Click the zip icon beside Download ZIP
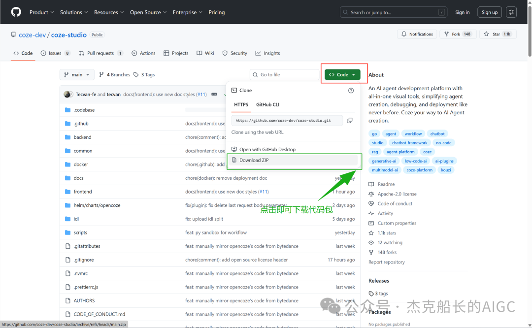The image size is (532, 328). point(234,160)
